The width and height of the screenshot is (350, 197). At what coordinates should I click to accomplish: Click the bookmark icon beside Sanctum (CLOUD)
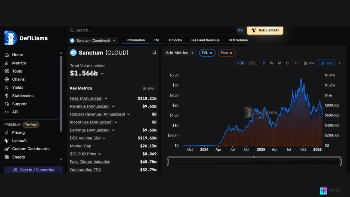[x=154, y=53]
